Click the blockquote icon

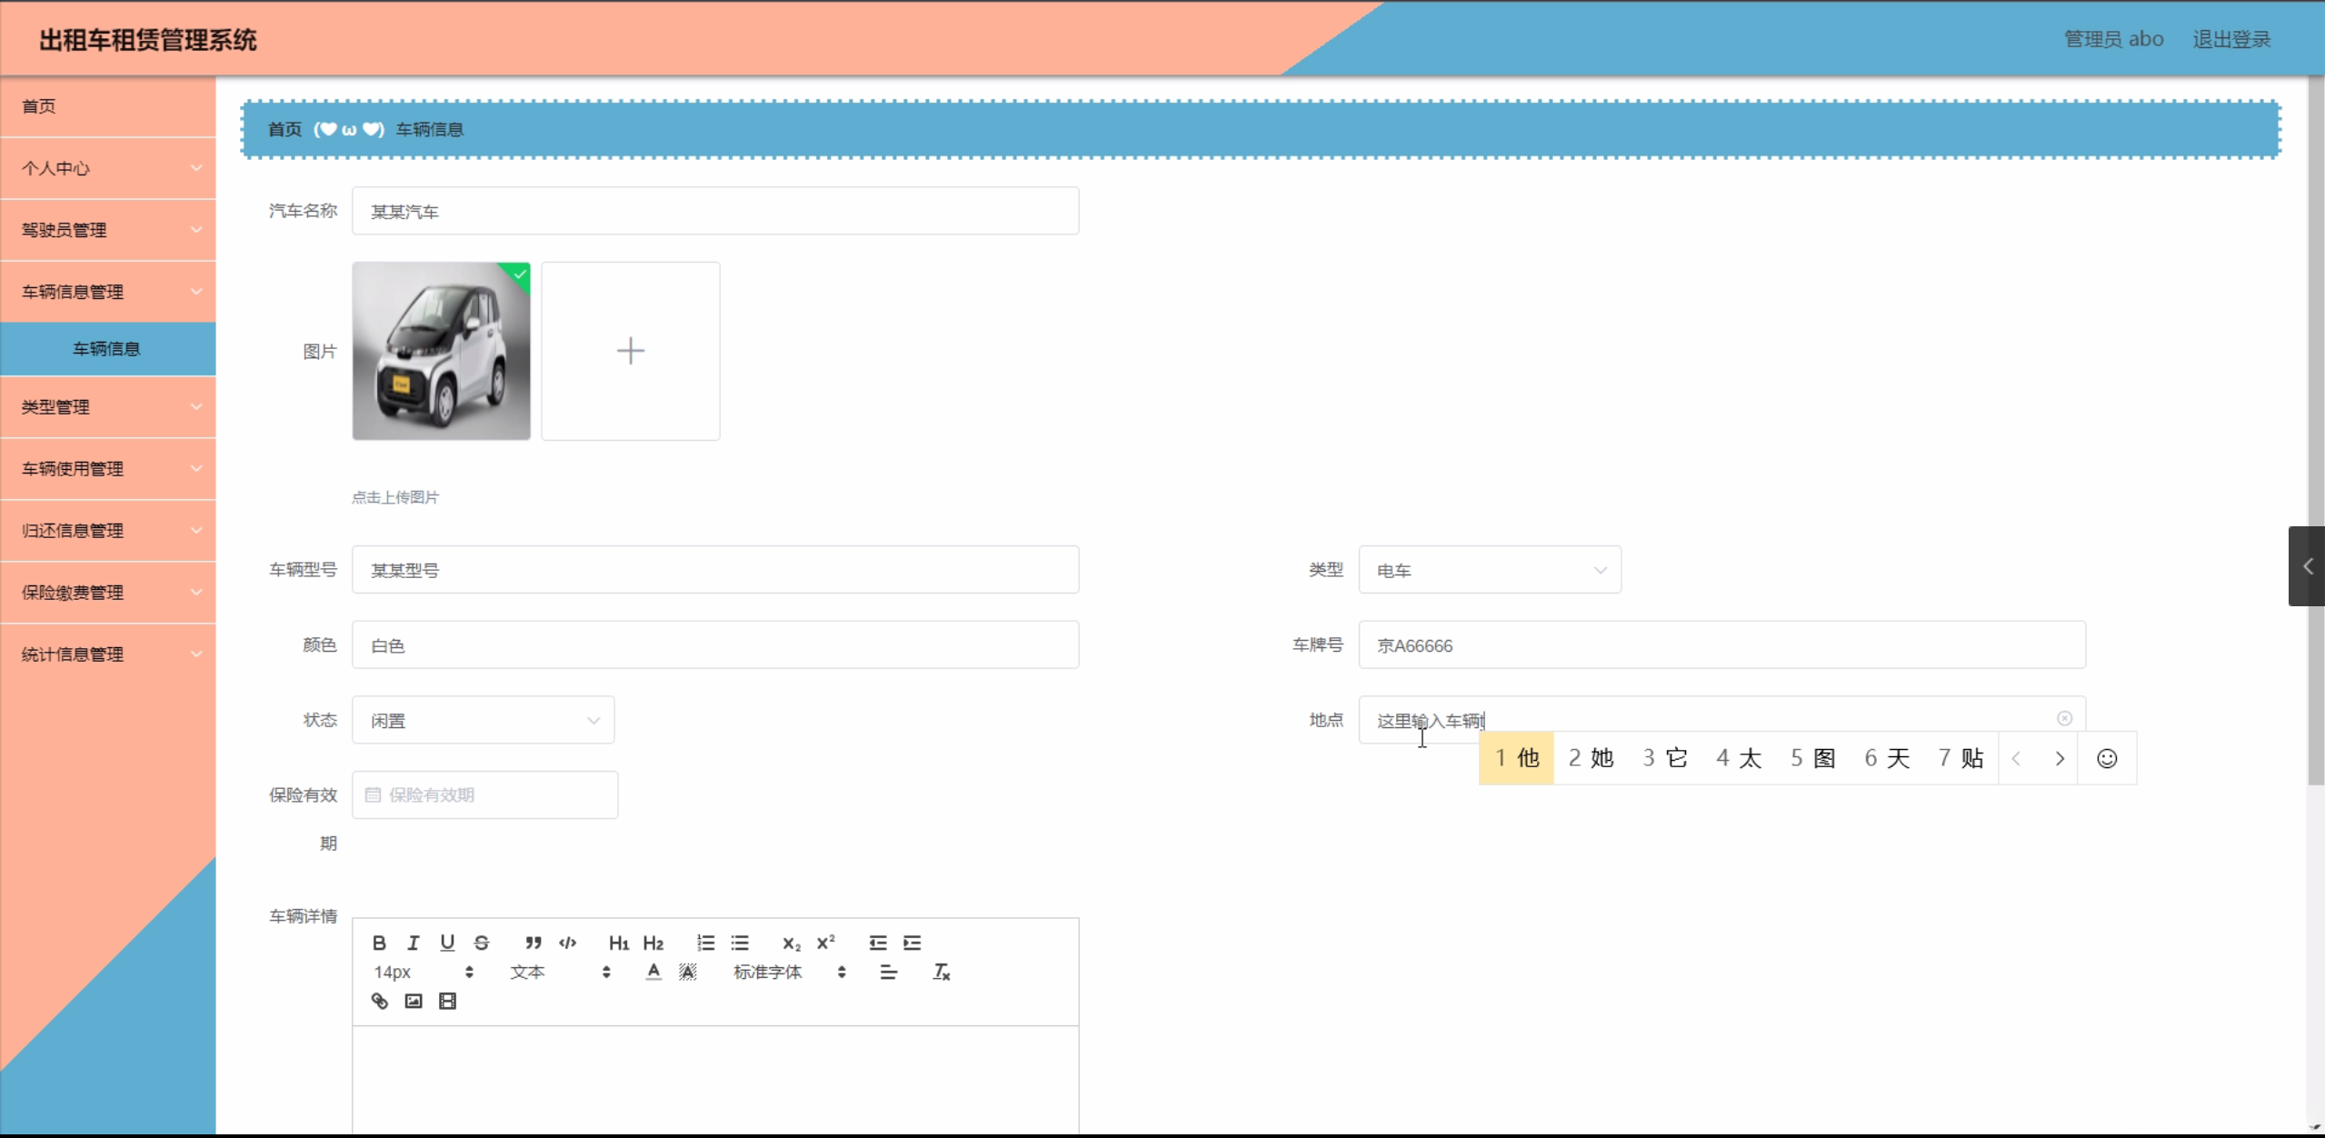(x=533, y=943)
